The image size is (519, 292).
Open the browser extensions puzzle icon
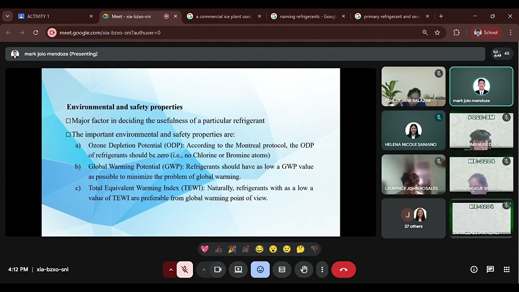click(457, 32)
